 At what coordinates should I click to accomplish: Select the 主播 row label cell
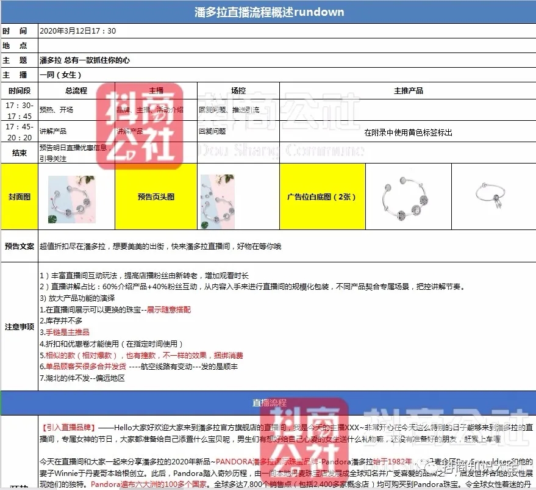pos(20,74)
